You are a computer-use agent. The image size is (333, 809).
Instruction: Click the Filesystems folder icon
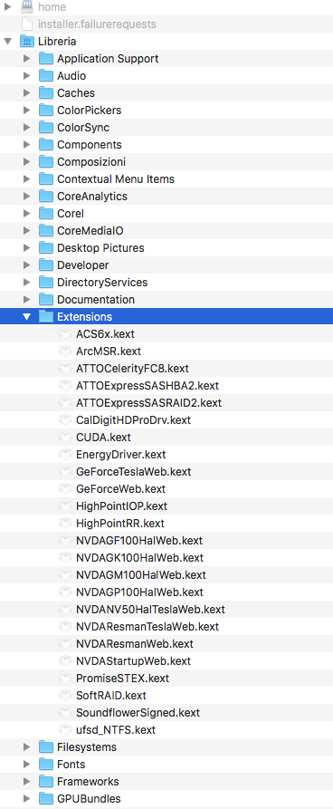[46, 747]
